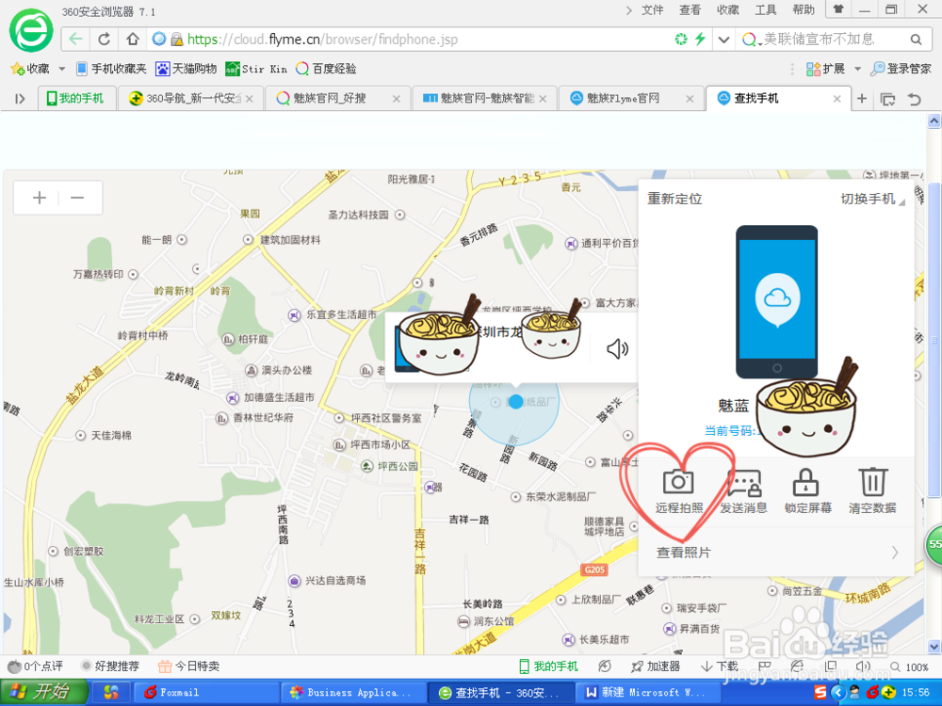942x706 pixels.
Task: Click the browser back arrow button
Action: point(75,39)
